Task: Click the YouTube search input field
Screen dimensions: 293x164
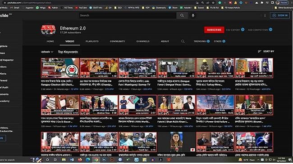Action: pyautogui.click(x=128, y=15)
